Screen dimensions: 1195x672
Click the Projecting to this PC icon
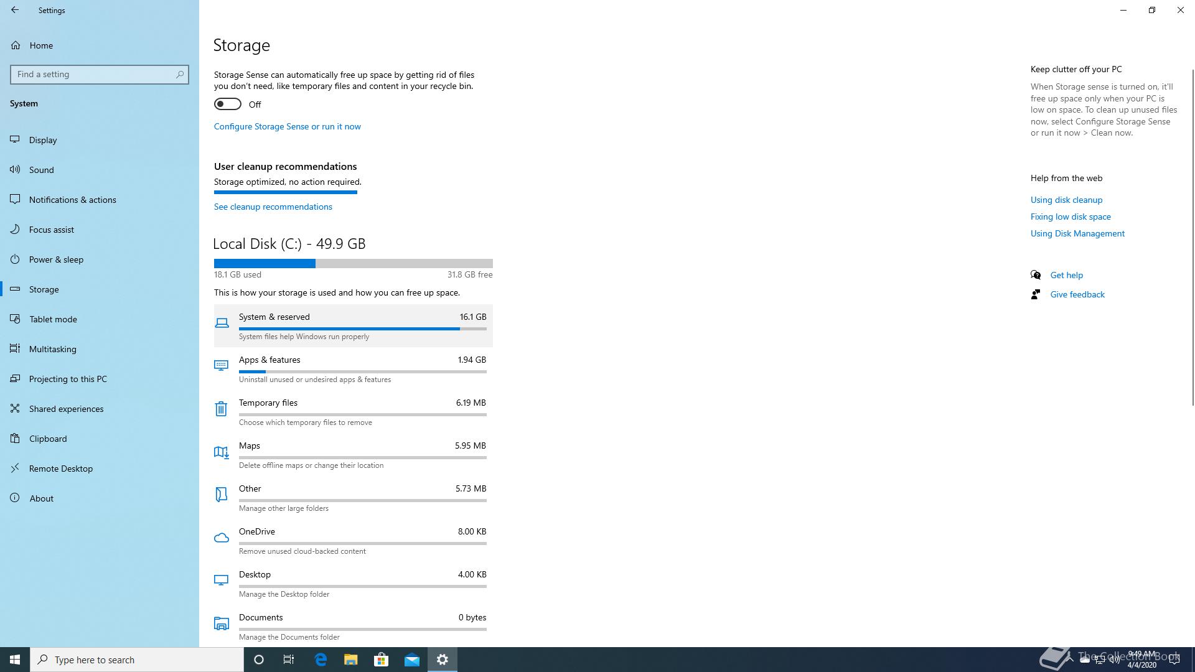pyautogui.click(x=15, y=379)
